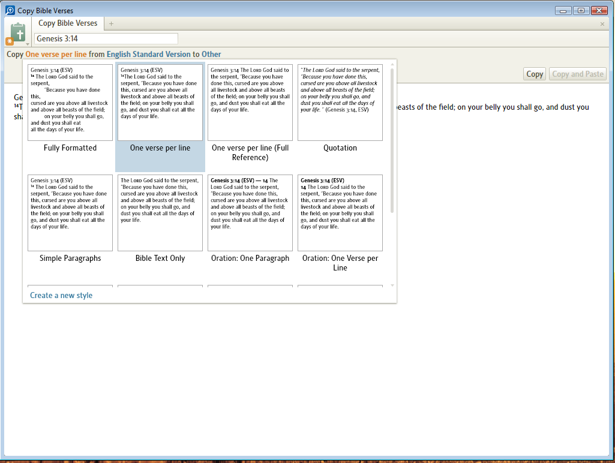615x463 pixels.
Task: Maximize the Copy Bible Verses window
Action: [581, 11]
